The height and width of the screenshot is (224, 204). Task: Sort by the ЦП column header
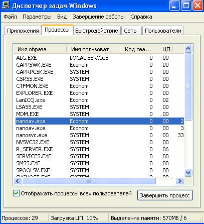click(x=164, y=49)
